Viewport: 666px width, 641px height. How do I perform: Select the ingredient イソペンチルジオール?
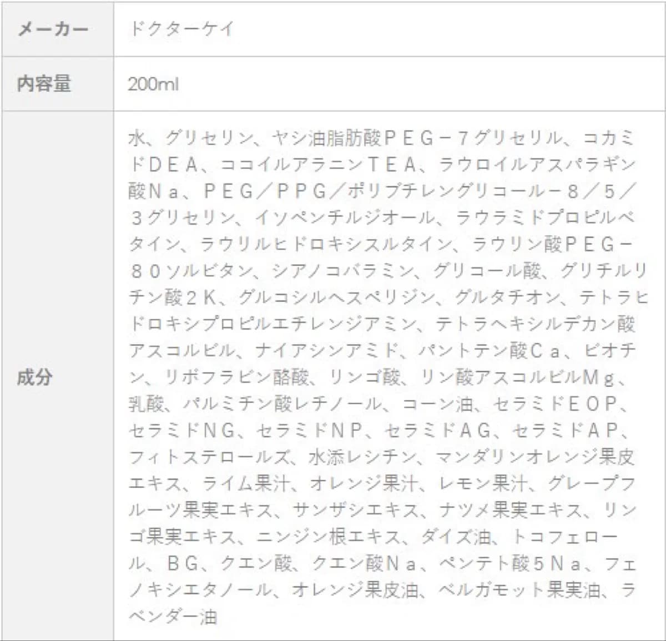[345, 218]
